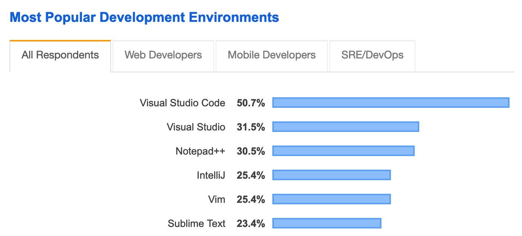Screen dimensions: 522x236
Task: Click the IntelliJ bar
Action: tap(332, 175)
